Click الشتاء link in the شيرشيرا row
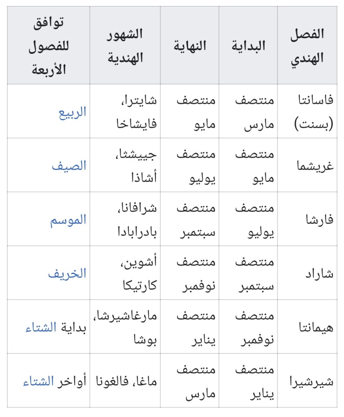 click(39, 382)
